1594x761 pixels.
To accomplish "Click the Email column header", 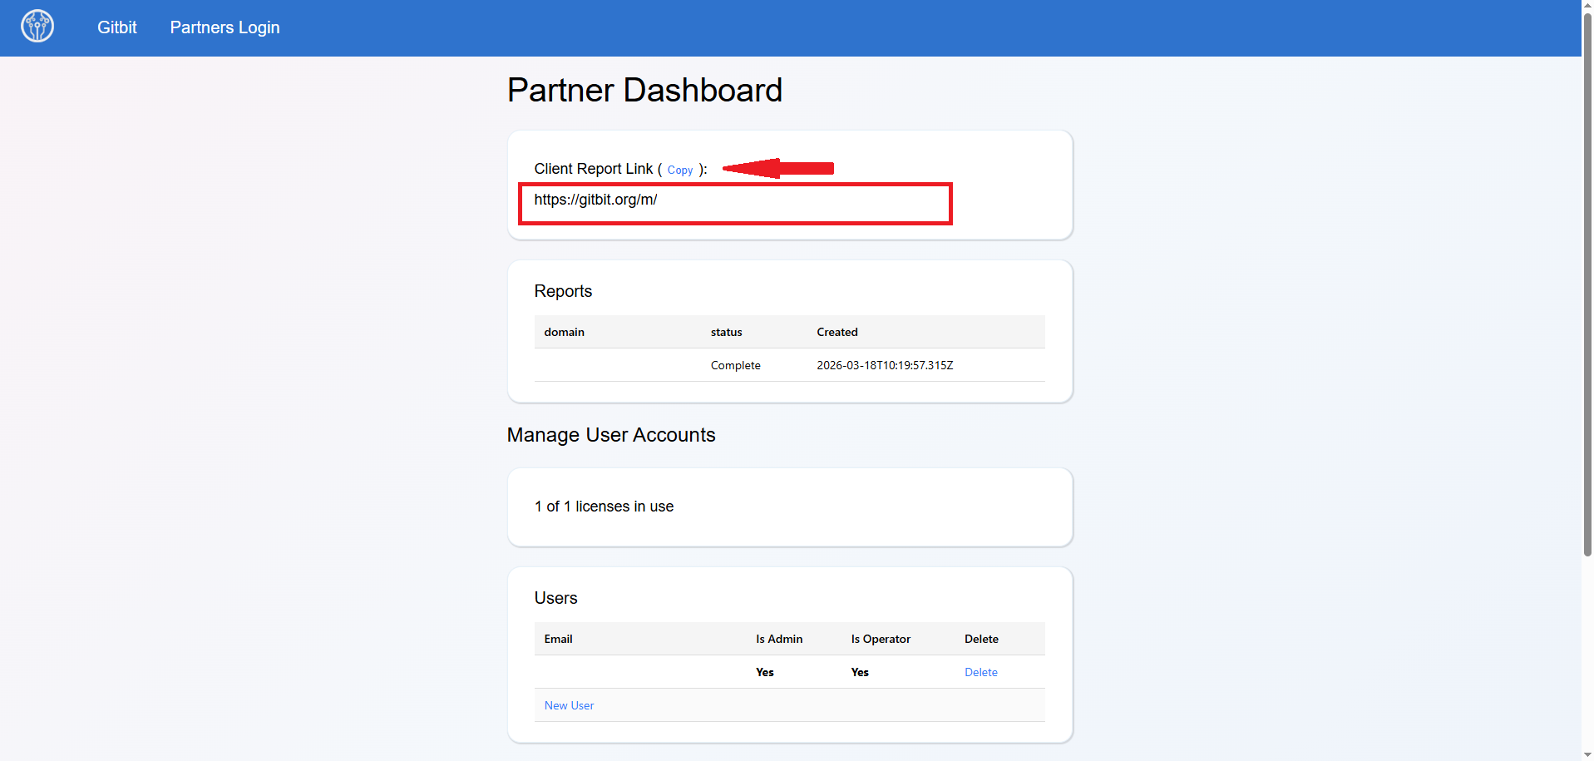I will coord(558,639).
